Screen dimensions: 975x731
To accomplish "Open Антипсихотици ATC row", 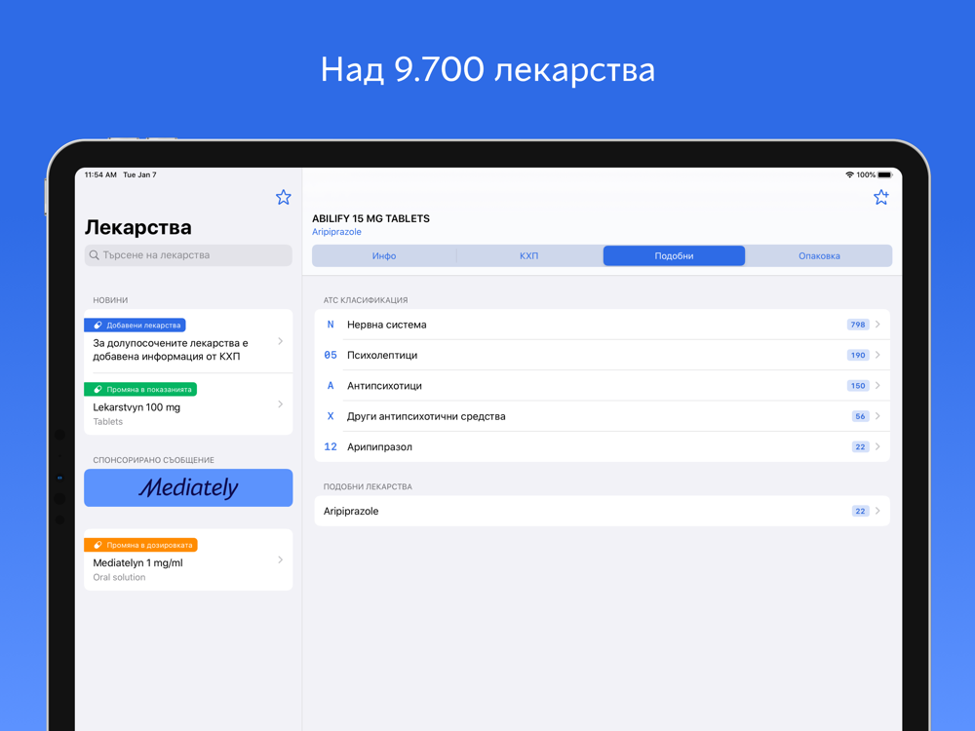I will click(602, 385).
